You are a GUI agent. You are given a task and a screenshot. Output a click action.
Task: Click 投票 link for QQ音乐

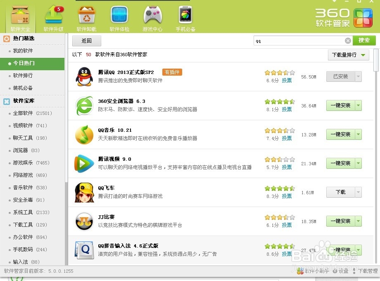tap(287, 138)
